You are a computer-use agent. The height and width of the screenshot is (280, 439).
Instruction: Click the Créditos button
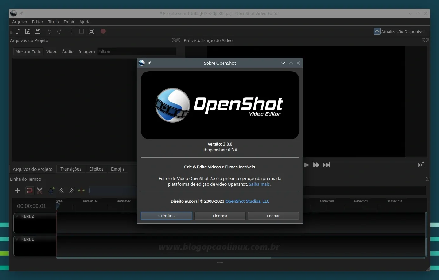(166, 216)
